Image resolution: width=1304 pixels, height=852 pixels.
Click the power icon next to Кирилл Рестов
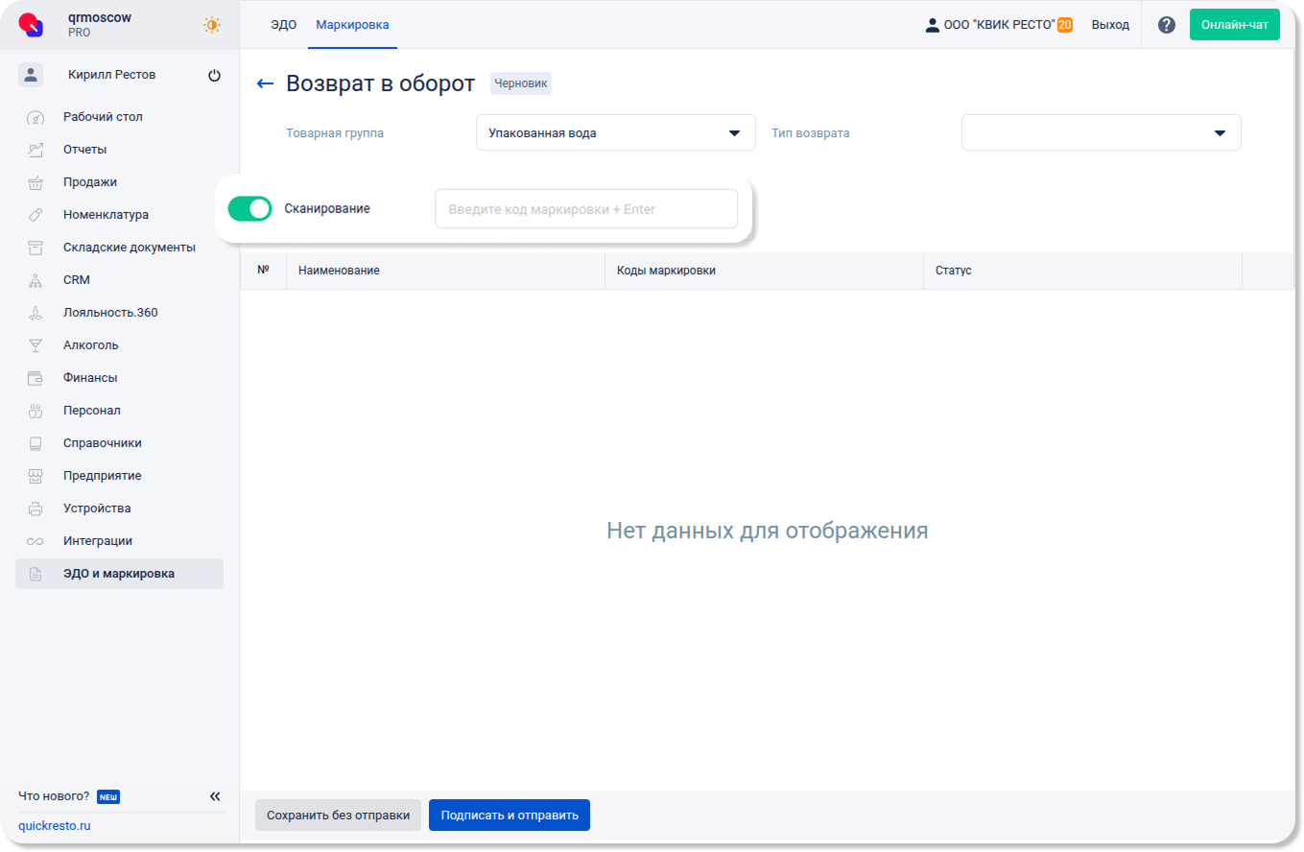coord(214,76)
